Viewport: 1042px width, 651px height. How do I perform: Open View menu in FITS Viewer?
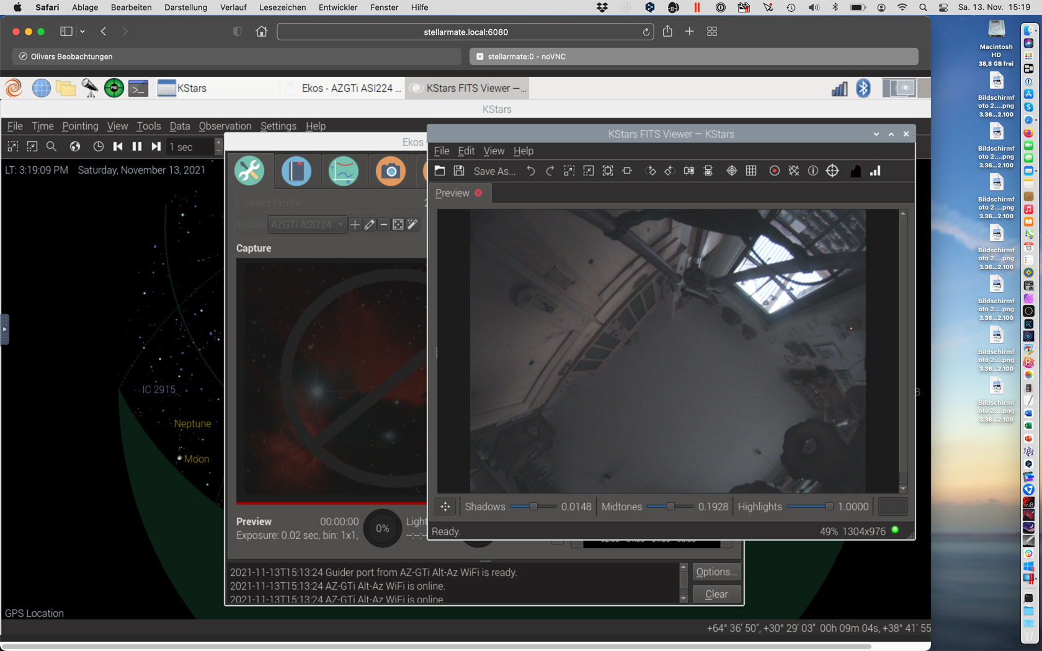(x=494, y=151)
